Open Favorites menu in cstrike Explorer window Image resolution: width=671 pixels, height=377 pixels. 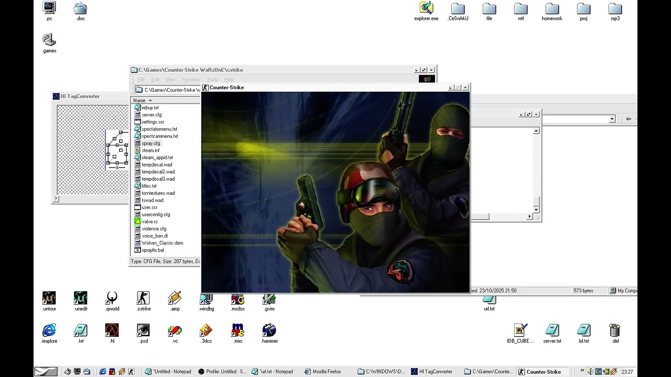click(191, 80)
